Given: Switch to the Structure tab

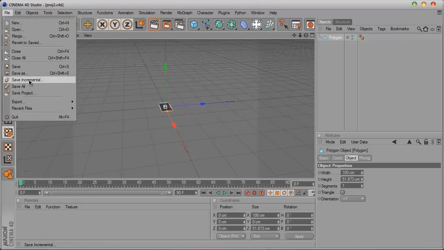Looking at the screenshot, I should (342, 22).
